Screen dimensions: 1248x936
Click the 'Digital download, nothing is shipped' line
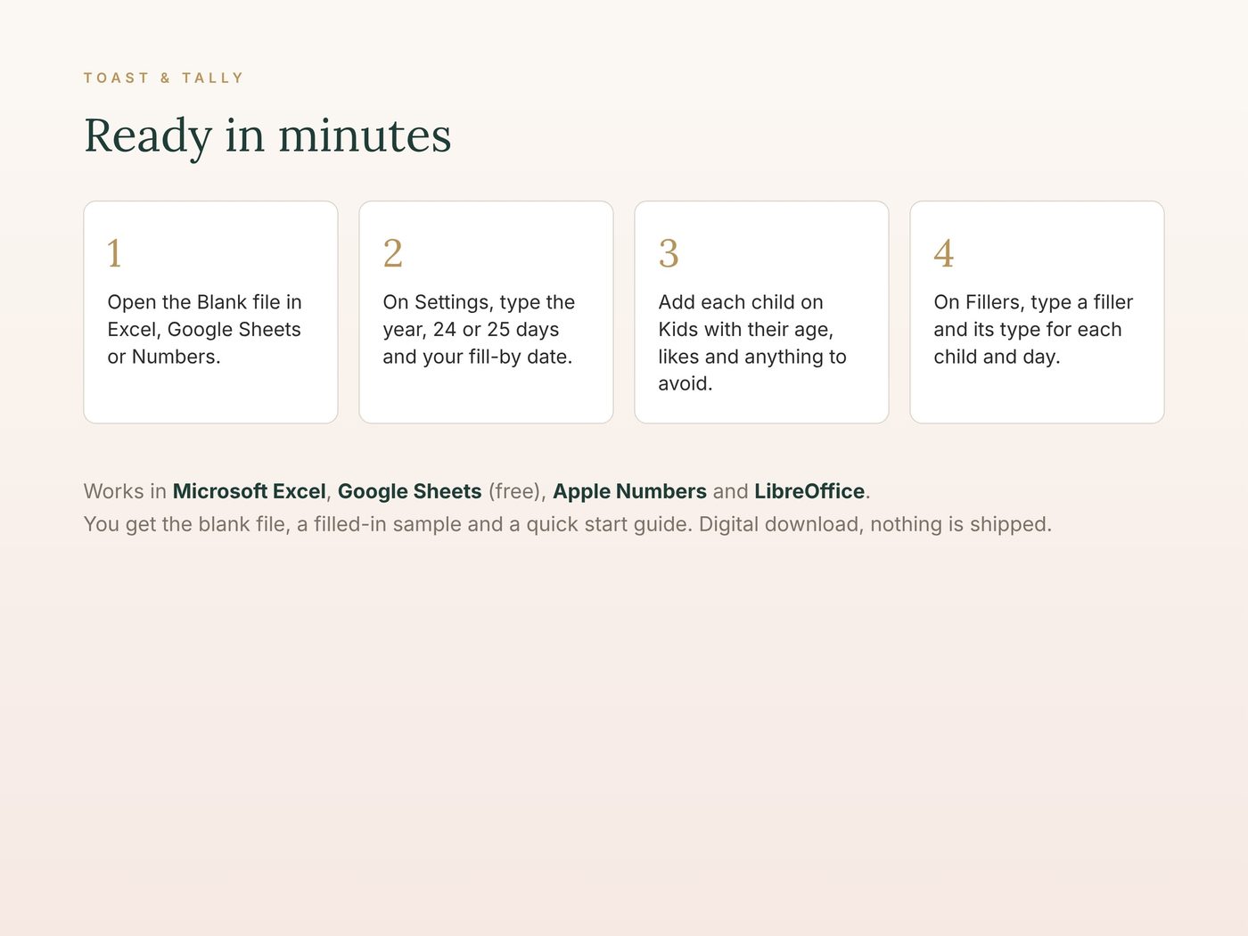pyautogui.click(x=875, y=524)
